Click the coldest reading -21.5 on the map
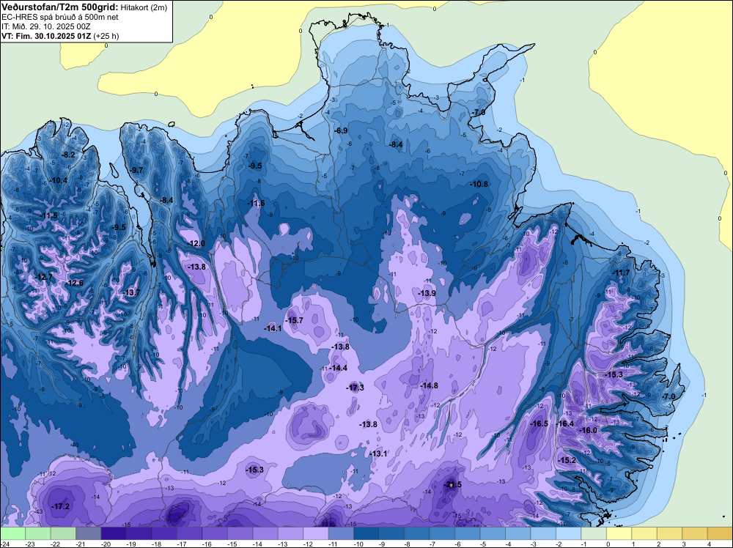 452,484
